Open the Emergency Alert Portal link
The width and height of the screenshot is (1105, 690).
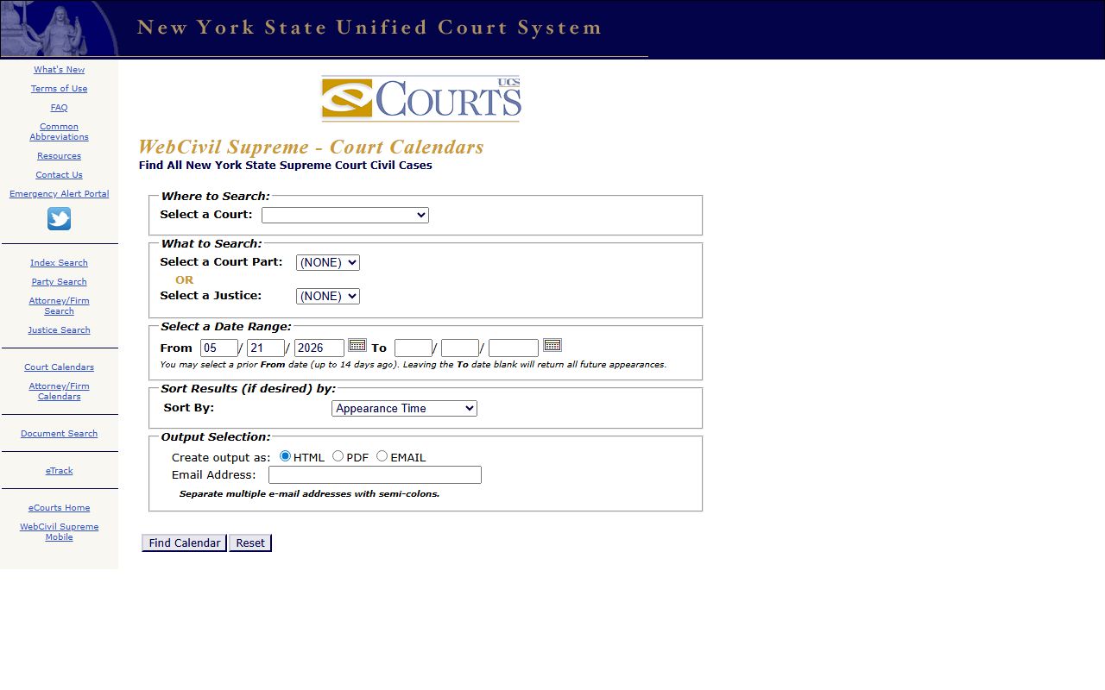click(59, 194)
